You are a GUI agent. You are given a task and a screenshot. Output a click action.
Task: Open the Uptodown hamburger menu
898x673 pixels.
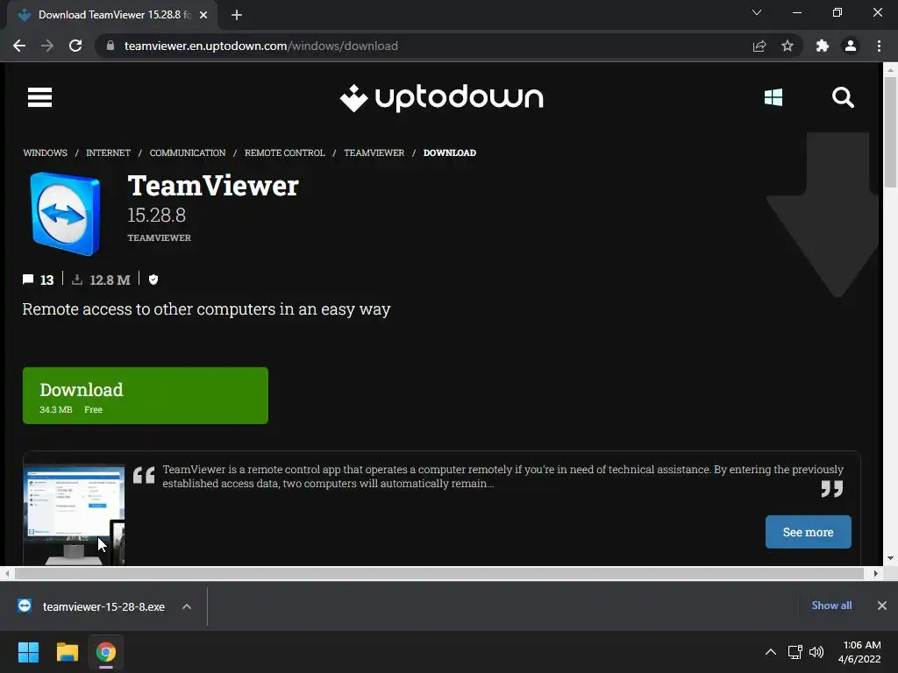pos(39,97)
